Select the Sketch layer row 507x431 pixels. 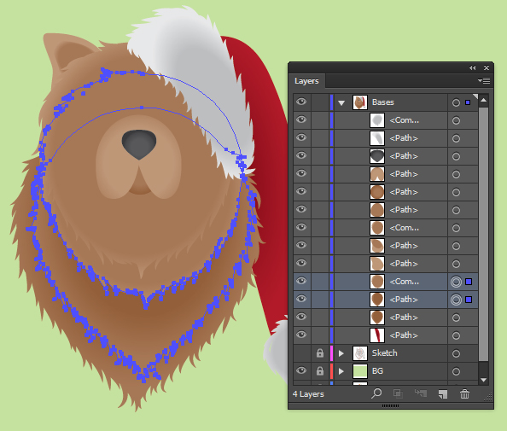point(386,353)
